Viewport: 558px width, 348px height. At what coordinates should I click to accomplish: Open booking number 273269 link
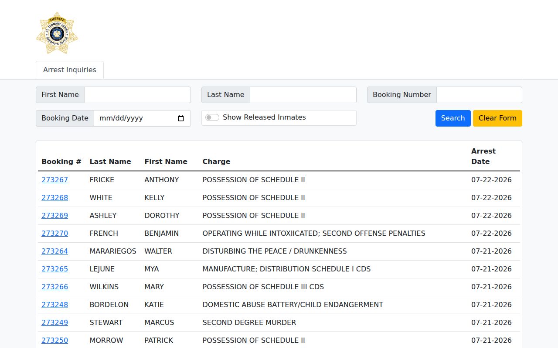pos(55,216)
